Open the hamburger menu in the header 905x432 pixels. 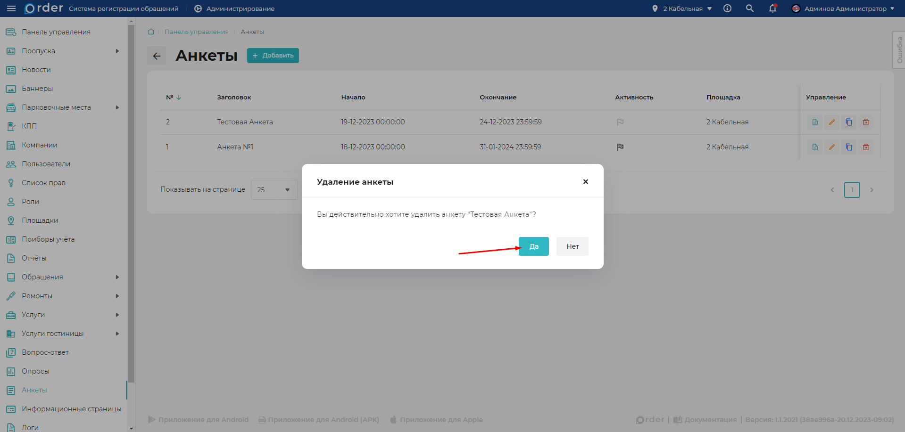click(11, 8)
